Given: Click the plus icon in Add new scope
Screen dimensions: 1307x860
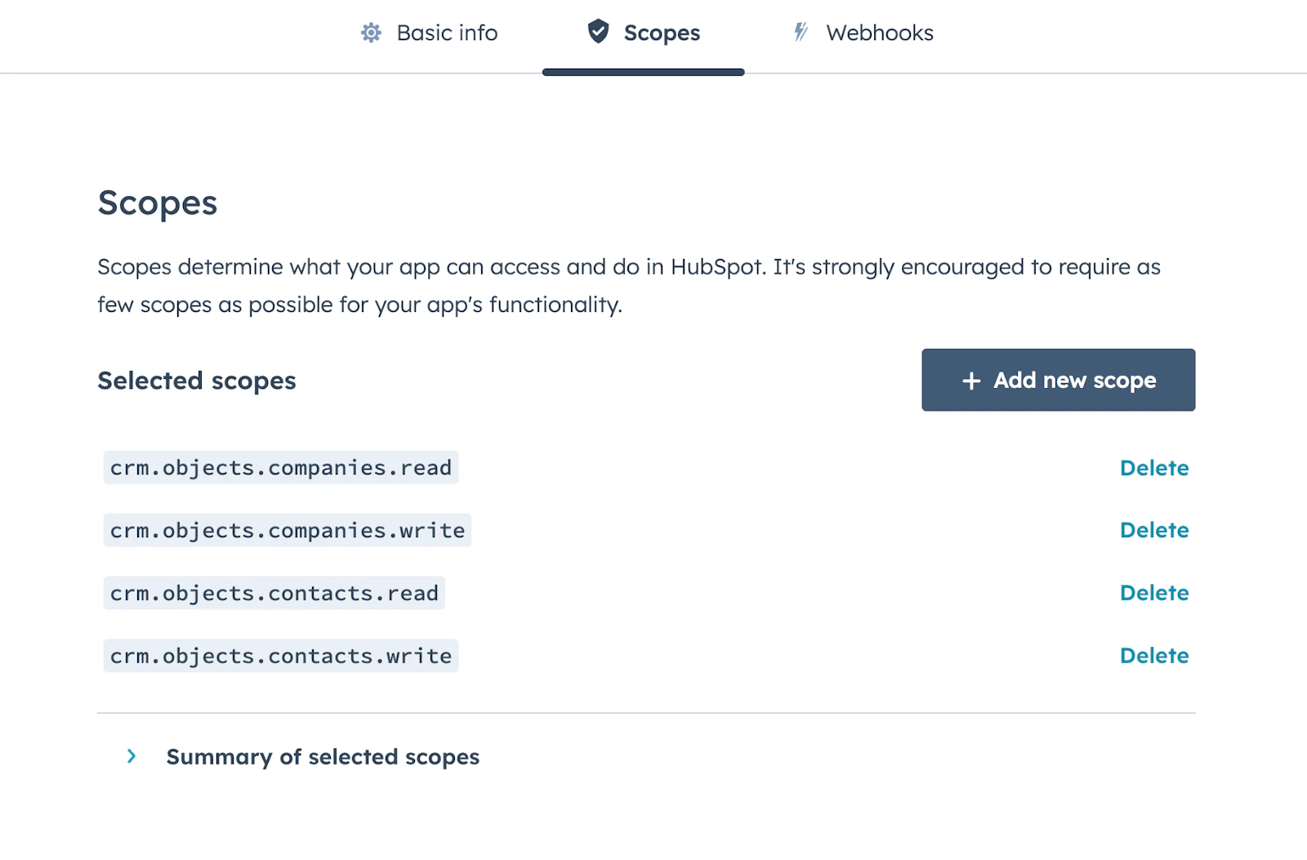Looking at the screenshot, I should coord(971,381).
